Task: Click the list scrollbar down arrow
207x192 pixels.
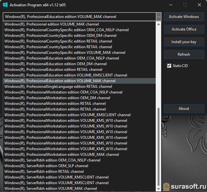Action: 159,189
